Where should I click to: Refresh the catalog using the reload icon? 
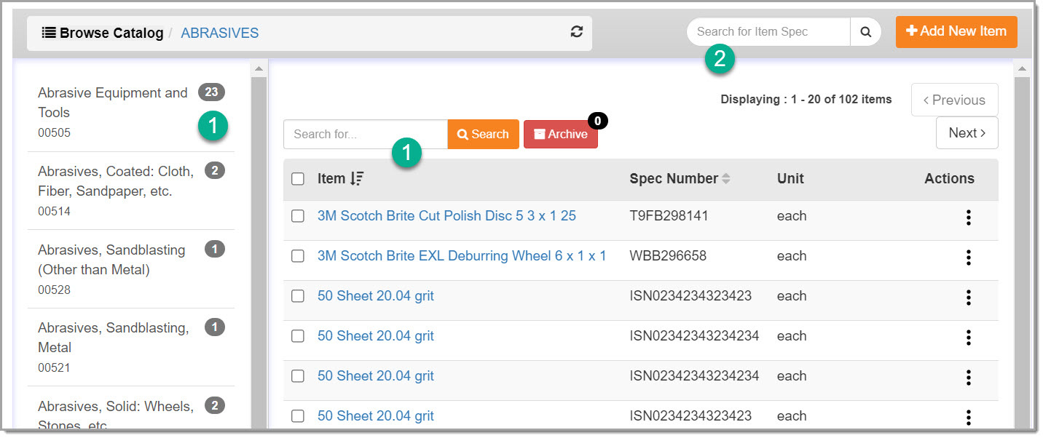coord(576,32)
